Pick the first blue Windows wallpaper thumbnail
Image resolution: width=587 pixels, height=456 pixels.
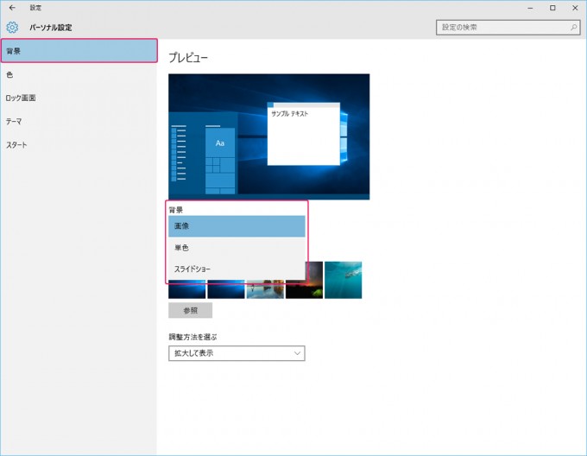[x=186, y=289]
